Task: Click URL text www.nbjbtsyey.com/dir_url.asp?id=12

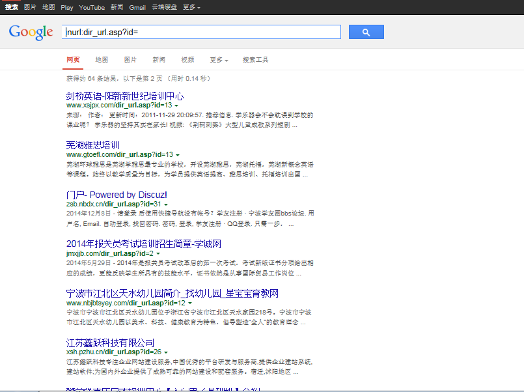Action: (x=126, y=303)
